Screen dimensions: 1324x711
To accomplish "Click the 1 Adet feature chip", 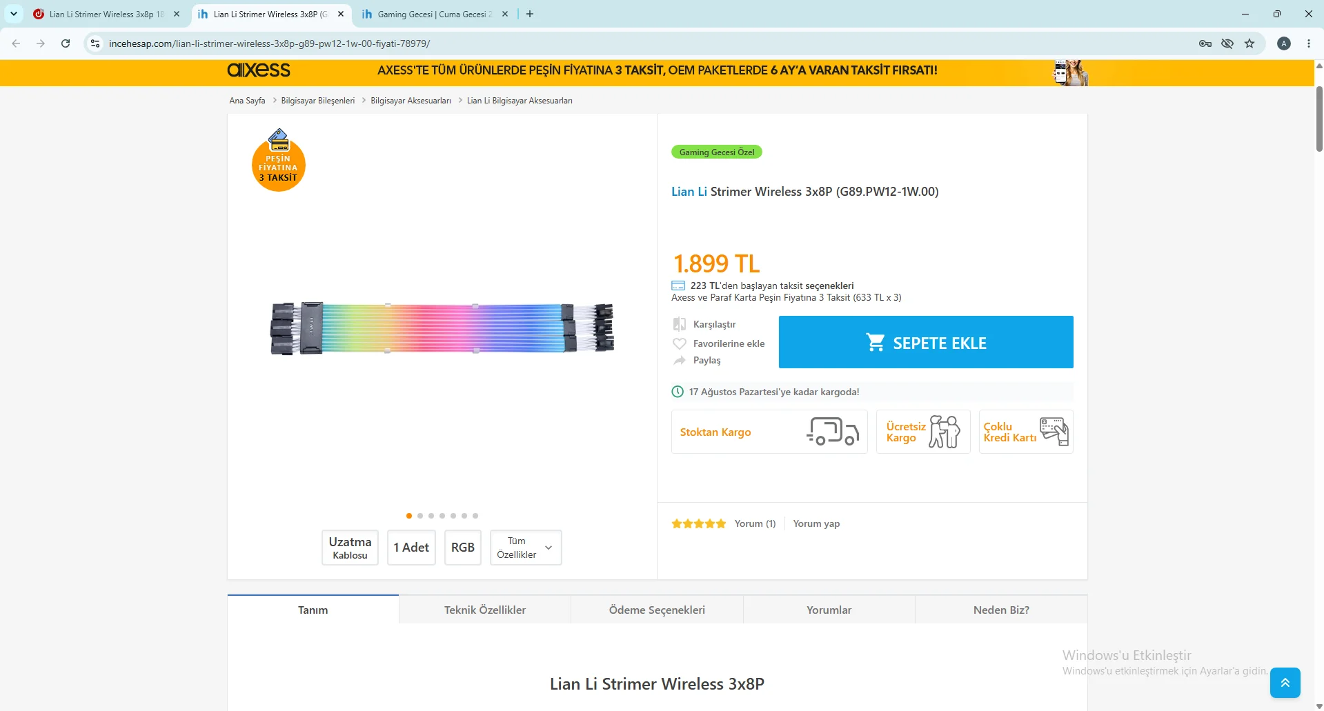I will click(411, 548).
